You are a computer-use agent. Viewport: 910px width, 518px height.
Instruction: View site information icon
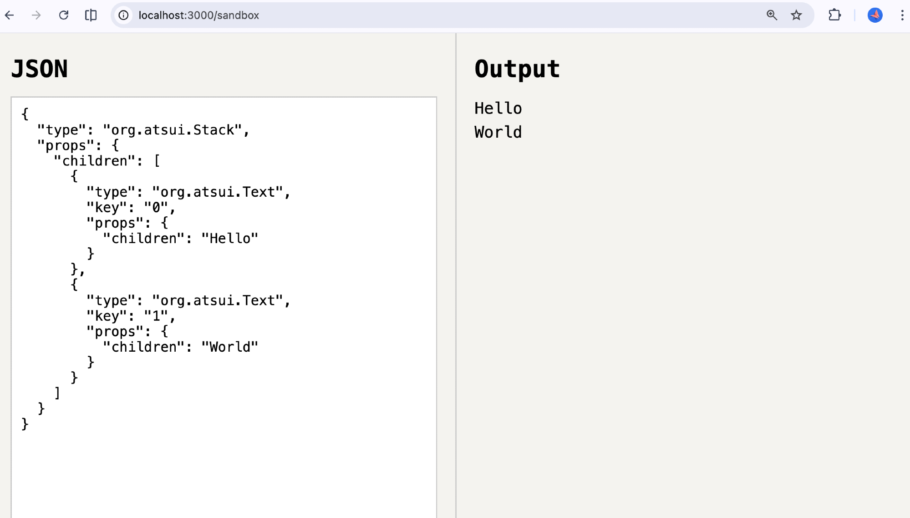(123, 15)
